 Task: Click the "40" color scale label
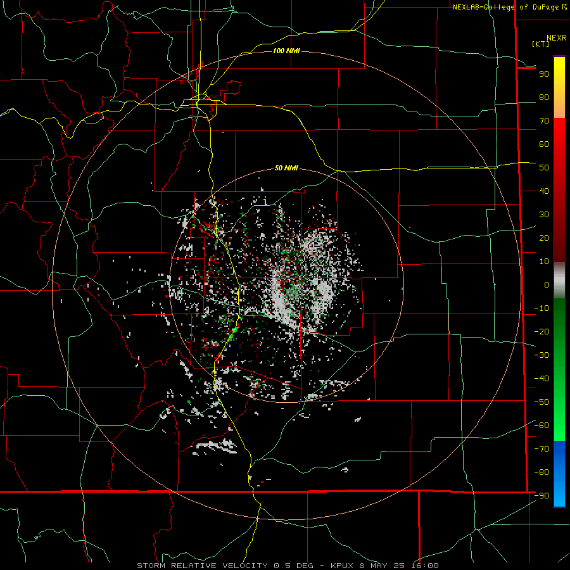coord(544,191)
